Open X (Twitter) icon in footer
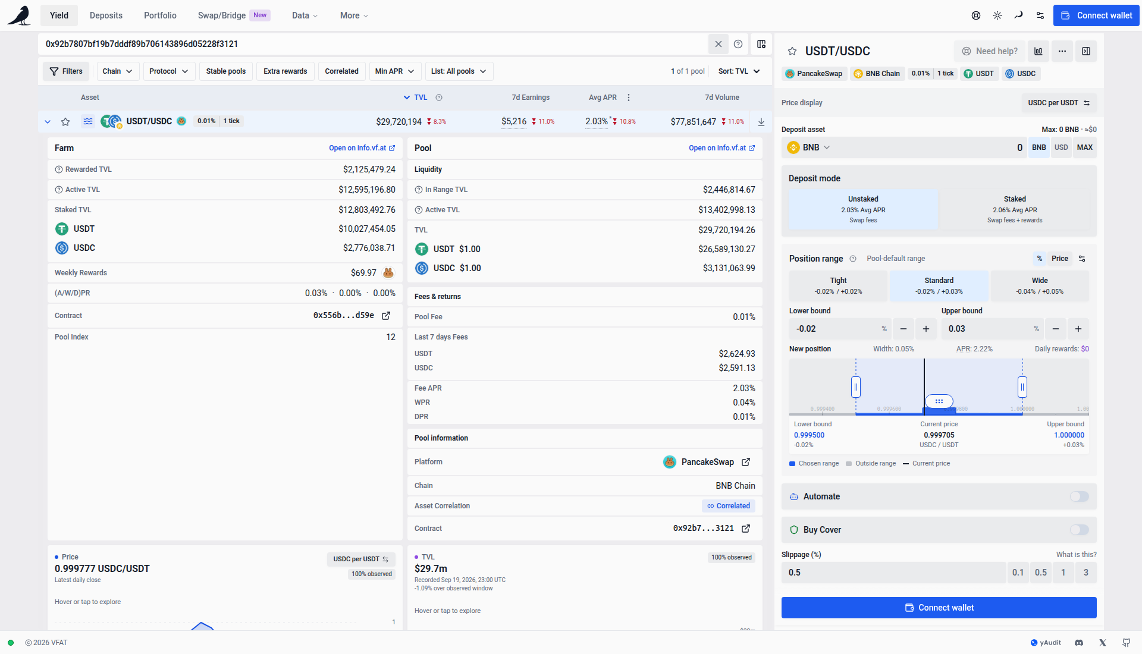This screenshot has height=654, width=1142. tap(1103, 643)
